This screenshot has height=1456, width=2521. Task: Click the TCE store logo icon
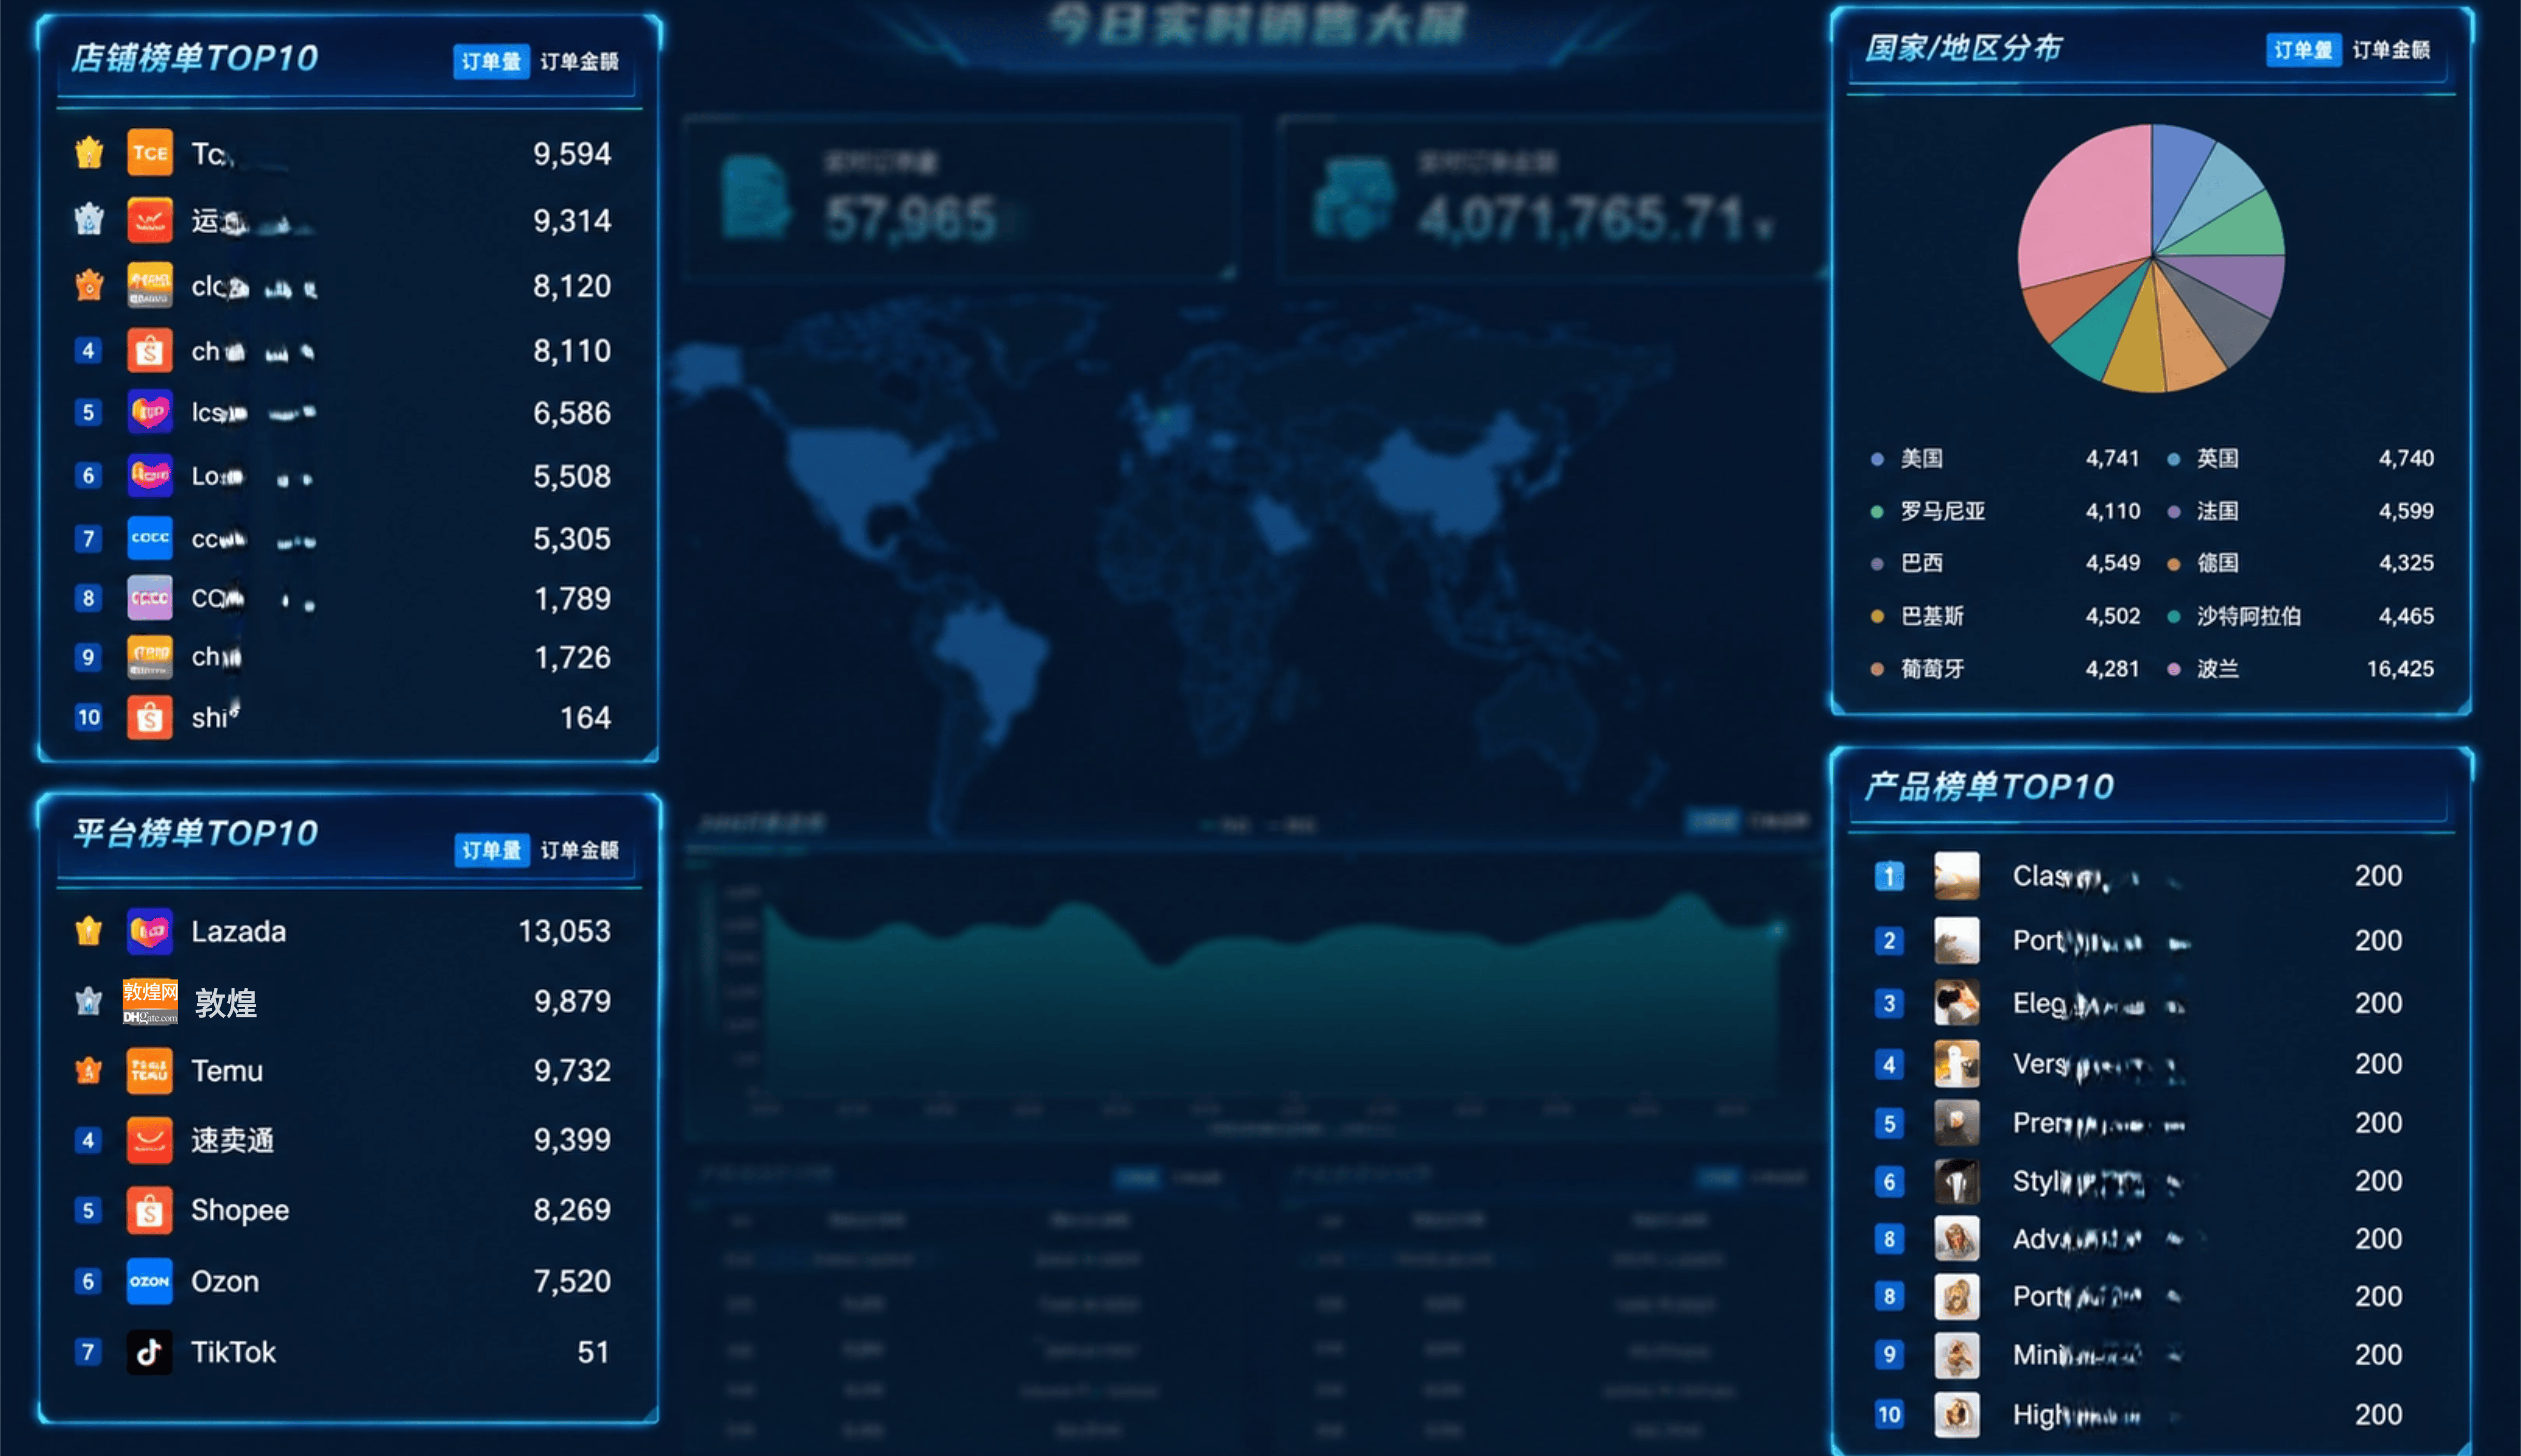pos(149,153)
